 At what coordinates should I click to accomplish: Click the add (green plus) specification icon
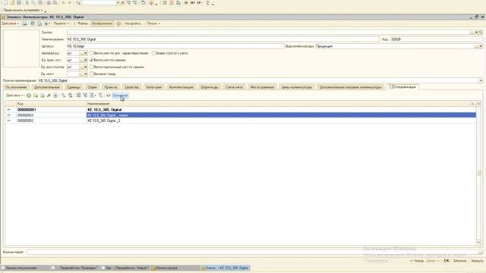coord(29,96)
